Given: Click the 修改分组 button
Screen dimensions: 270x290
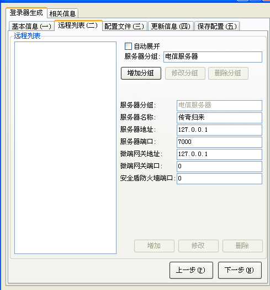Looking at the screenshot, I should [185, 73].
